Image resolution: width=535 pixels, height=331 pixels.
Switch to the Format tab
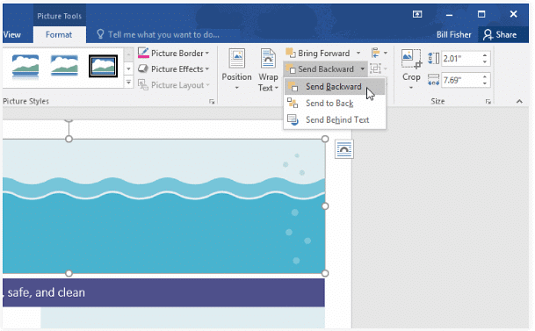click(x=59, y=35)
